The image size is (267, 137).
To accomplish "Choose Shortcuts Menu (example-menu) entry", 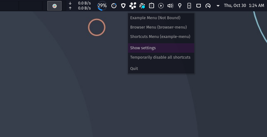I will [x=161, y=37].
